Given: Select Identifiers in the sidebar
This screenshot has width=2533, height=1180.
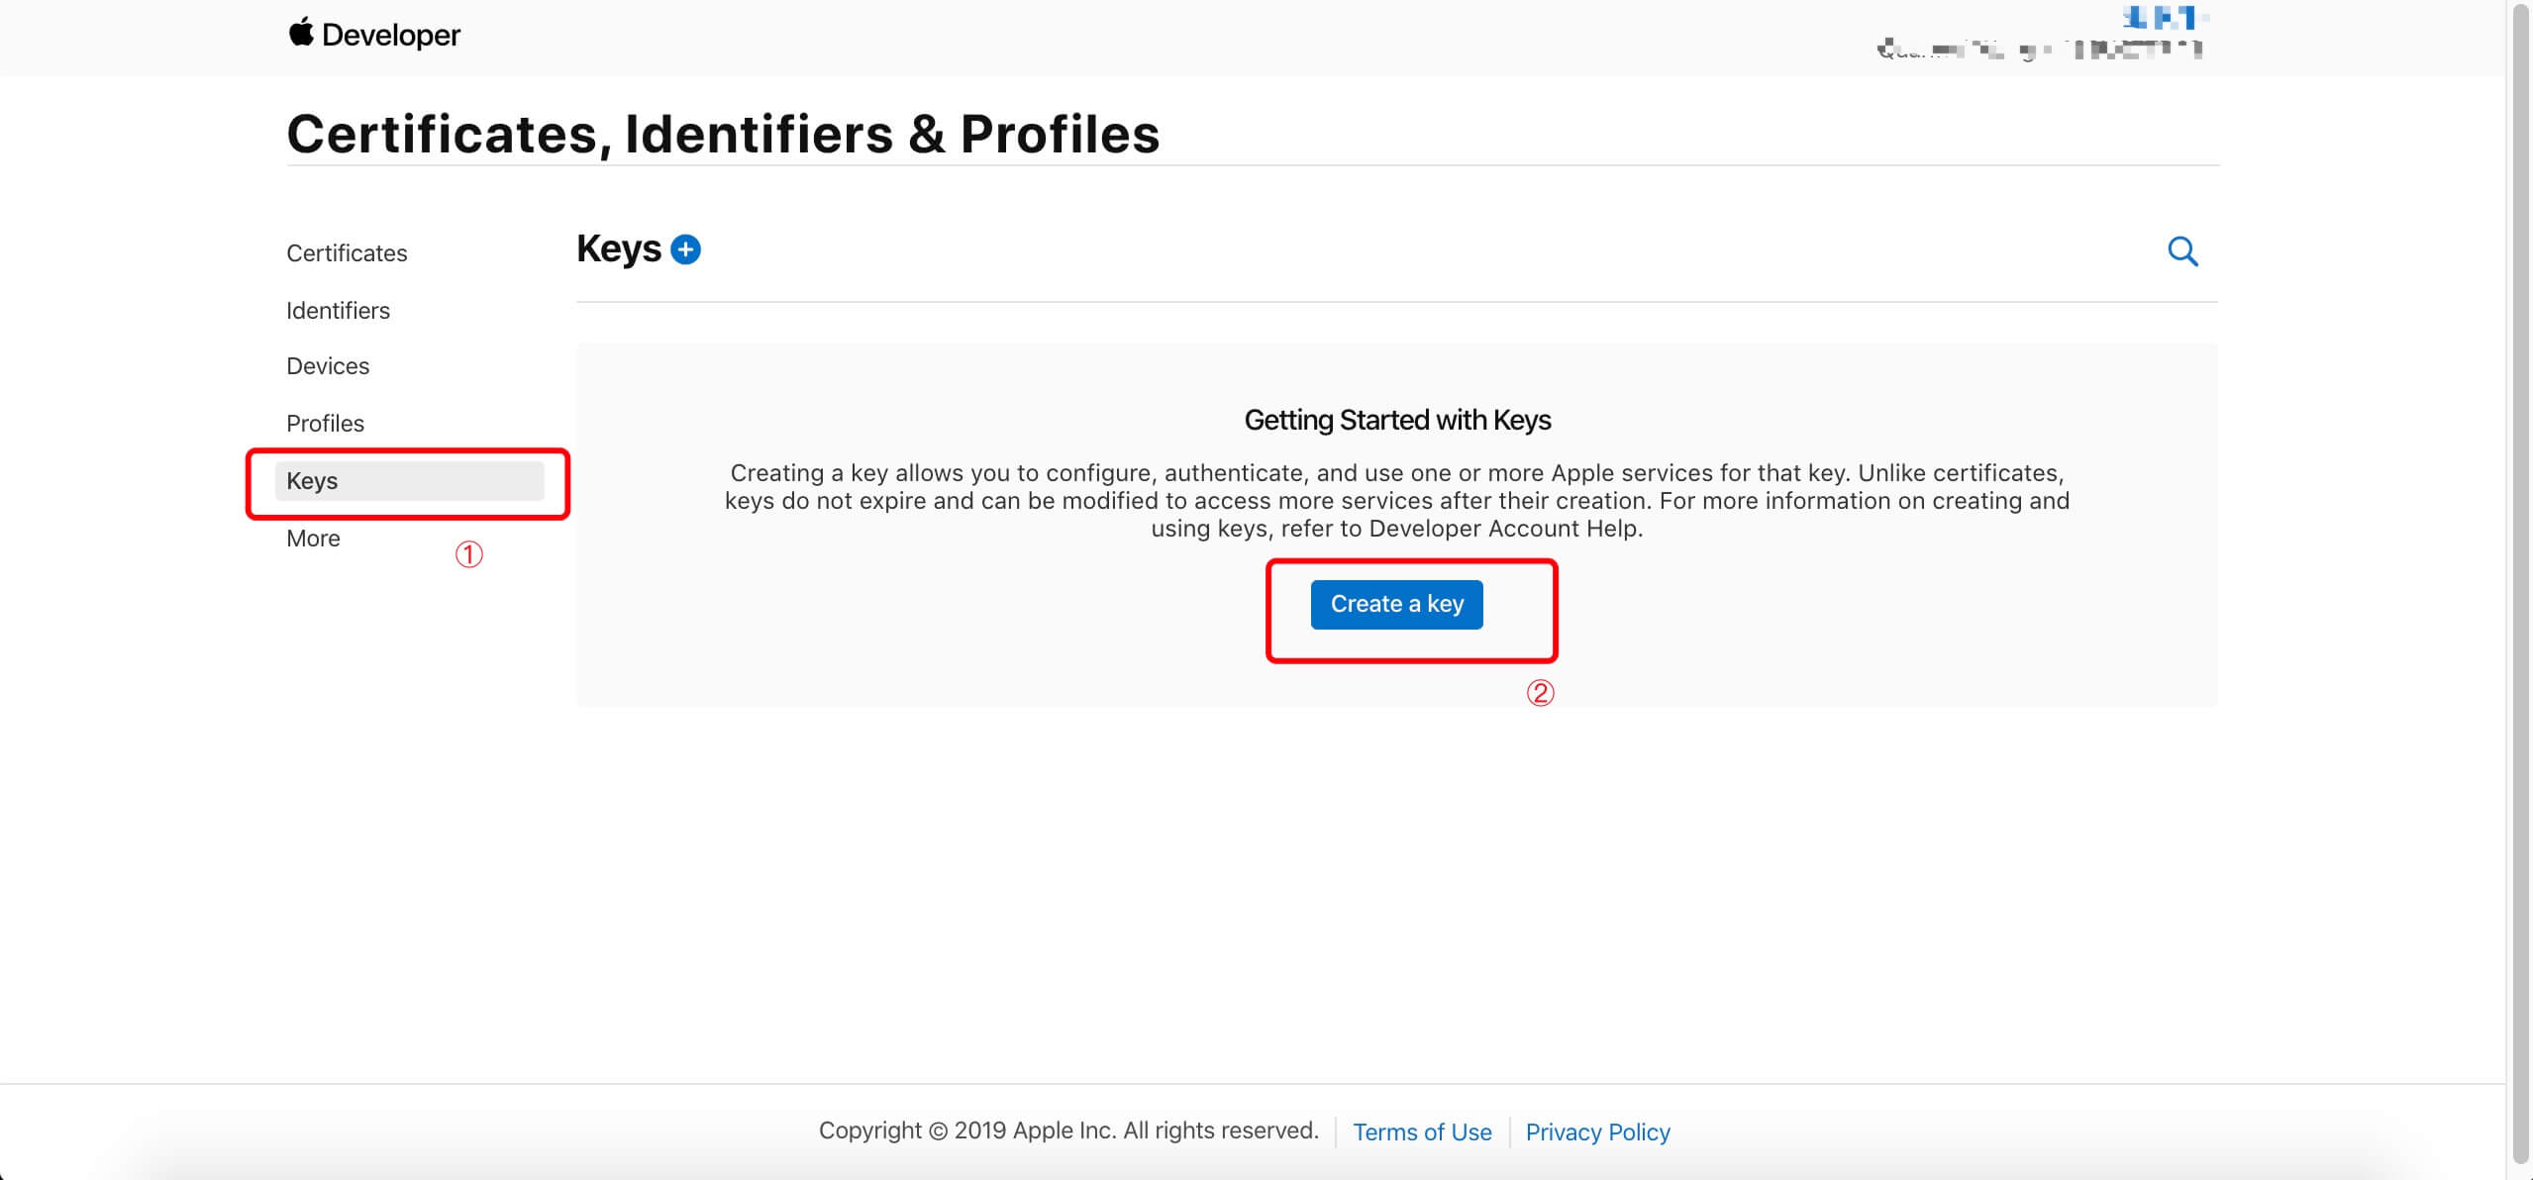Looking at the screenshot, I should pyautogui.click(x=338, y=310).
